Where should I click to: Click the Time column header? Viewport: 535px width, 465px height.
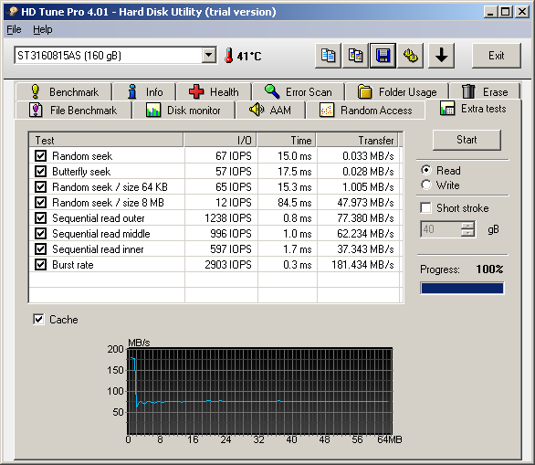287,141
